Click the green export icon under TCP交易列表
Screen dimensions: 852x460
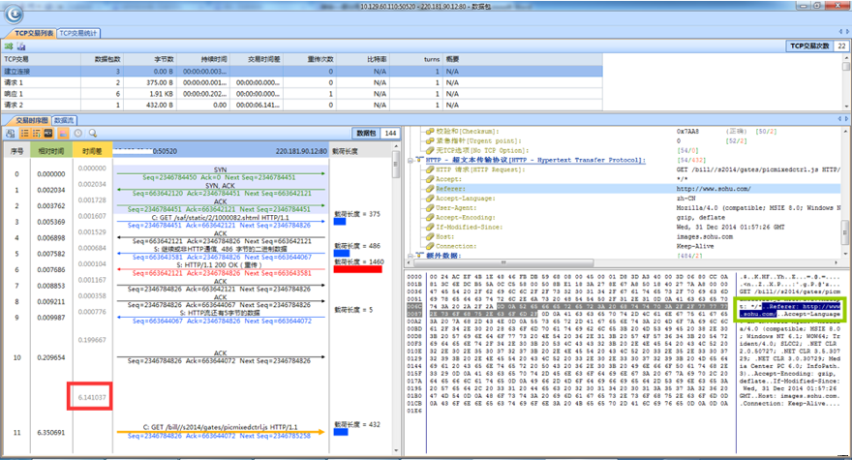pos(9,46)
